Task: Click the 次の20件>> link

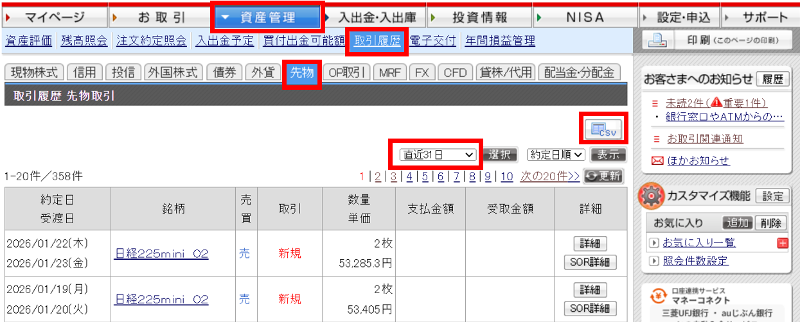Action: (550, 176)
